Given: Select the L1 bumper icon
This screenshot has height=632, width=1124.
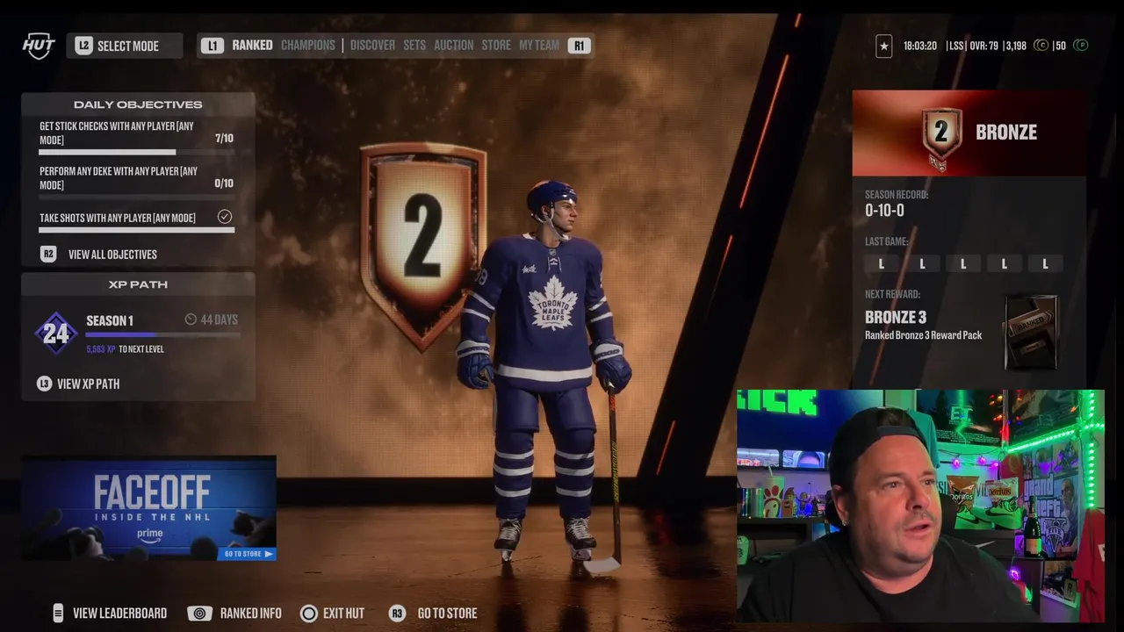Looking at the screenshot, I should tap(212, 46).
